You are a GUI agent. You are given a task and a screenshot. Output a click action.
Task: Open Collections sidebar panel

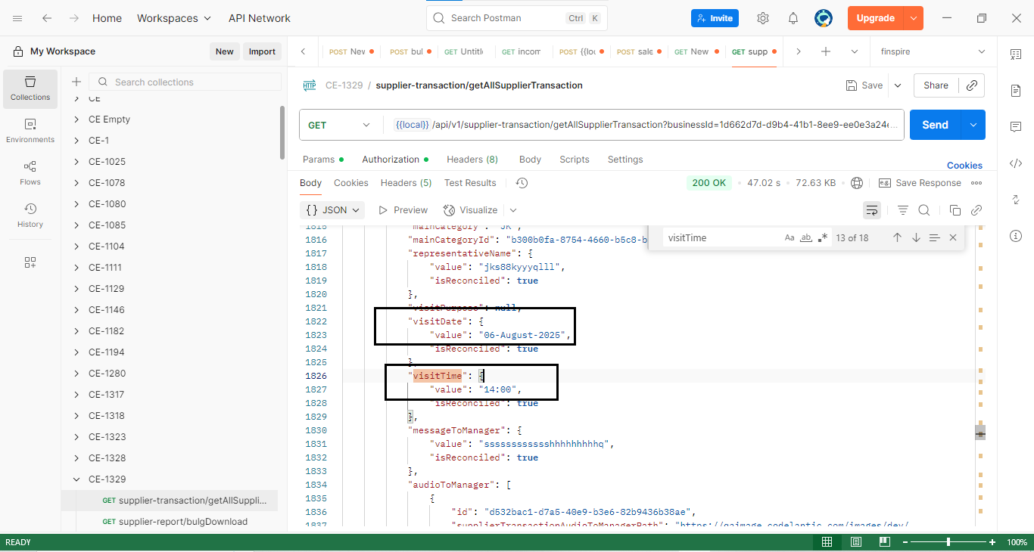click(x=30, y=88)
